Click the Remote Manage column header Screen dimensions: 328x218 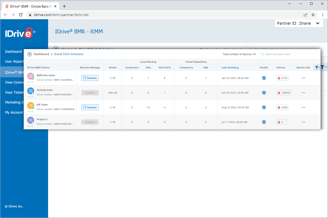click(x=90, y=68)
